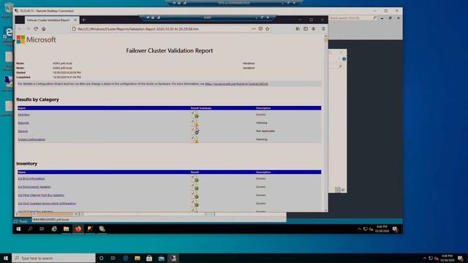The height and width of the screenshot is (263, 468).
Task: Select the Failover Cluster Validation Report tab
Action: (x=48, y=20)
